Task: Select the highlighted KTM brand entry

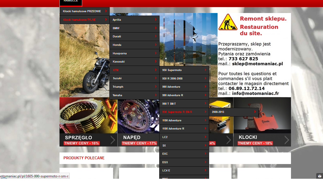Action: [x=134, y=70]
